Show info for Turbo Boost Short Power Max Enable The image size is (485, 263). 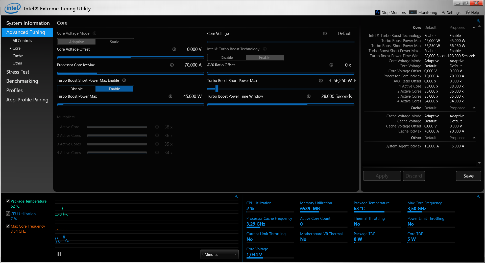coord(124,80)
